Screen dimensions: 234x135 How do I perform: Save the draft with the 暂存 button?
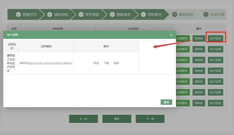point(117,119)
